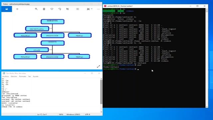Viewport: 213px width, 120px height.
Task: Click the focus/frame icon in Photos toolbar
Action: [x=78, y=9]
